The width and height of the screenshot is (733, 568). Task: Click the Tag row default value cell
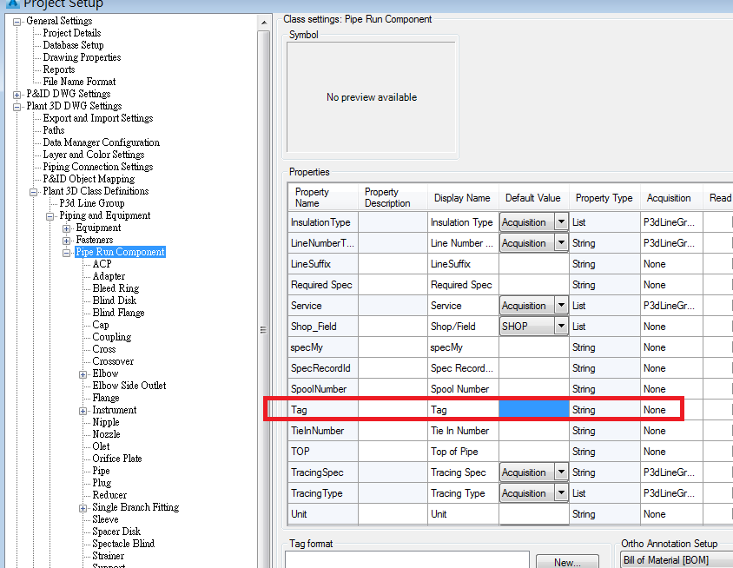tap(534, 410)
